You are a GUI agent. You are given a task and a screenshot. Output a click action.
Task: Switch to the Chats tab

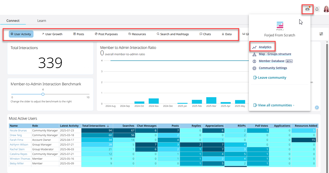[x=205, y=34]
